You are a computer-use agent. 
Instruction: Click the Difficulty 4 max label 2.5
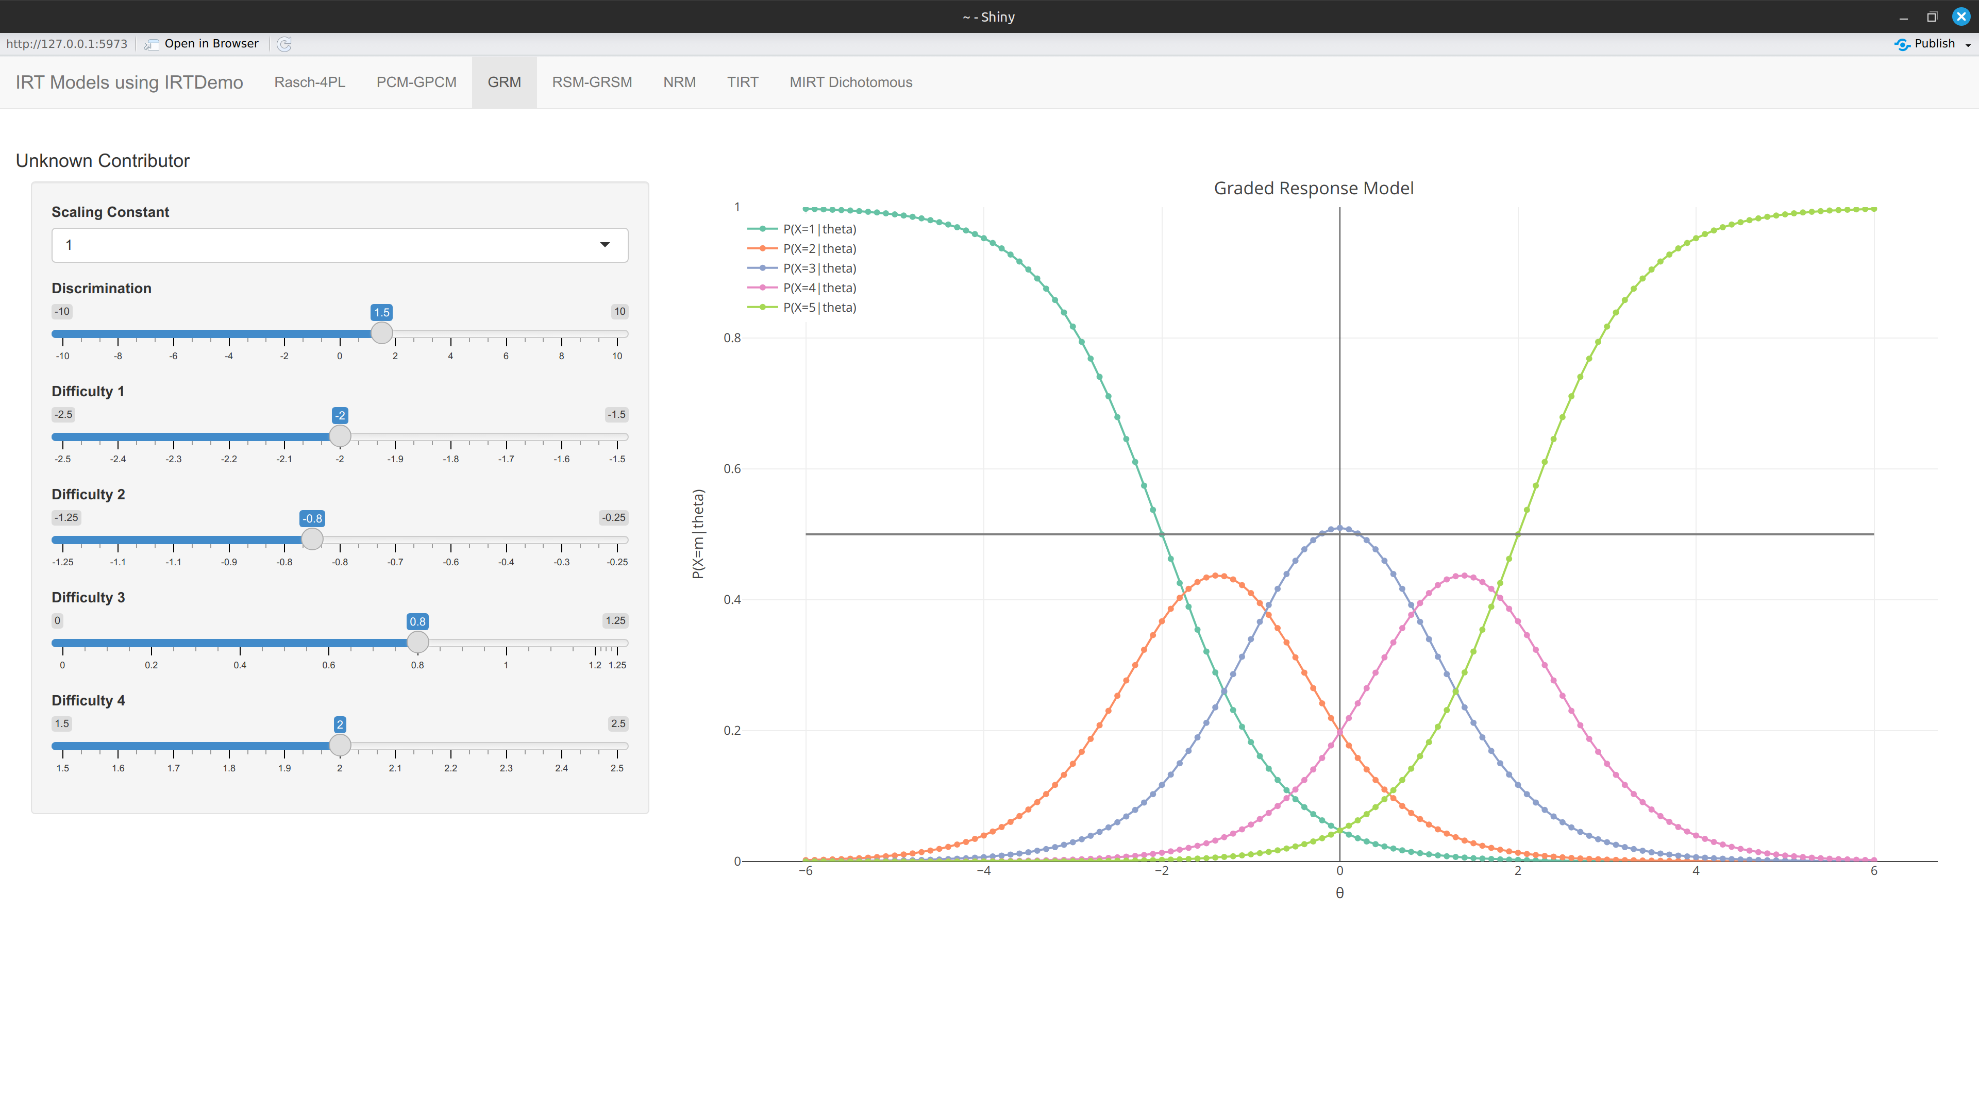tap(618, 723)
